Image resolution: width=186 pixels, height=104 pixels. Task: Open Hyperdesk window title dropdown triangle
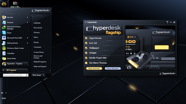point(86,22)
